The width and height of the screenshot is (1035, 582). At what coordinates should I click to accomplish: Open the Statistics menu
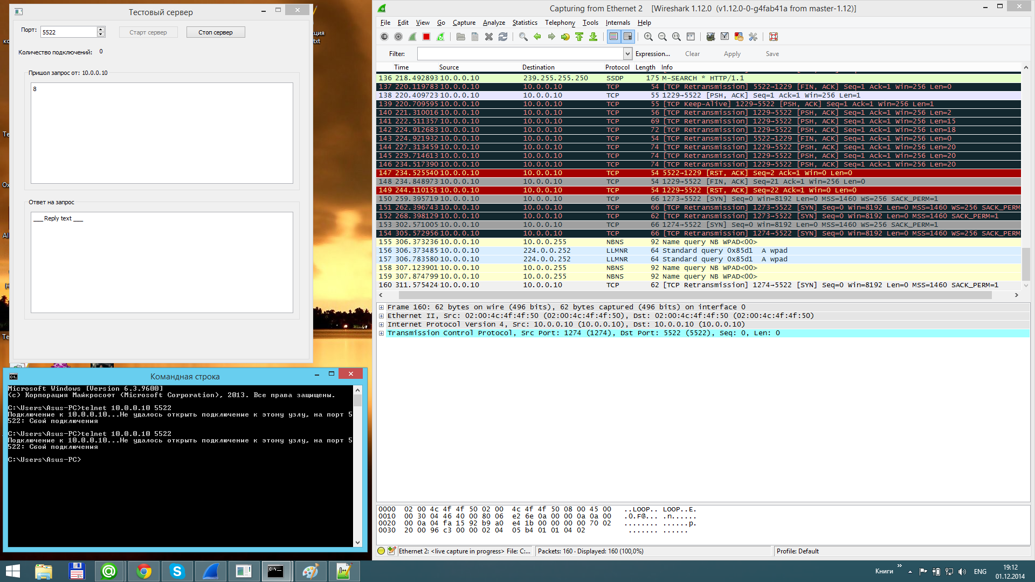pos(525,23)
